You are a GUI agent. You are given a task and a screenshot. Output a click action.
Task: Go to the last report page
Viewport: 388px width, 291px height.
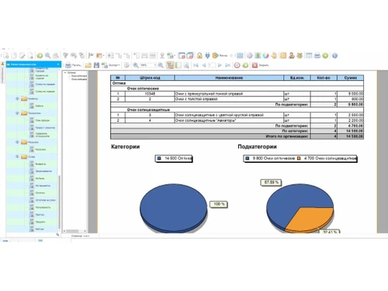227,65
